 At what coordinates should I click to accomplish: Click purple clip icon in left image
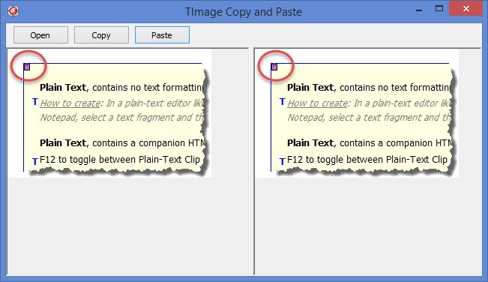27,67
